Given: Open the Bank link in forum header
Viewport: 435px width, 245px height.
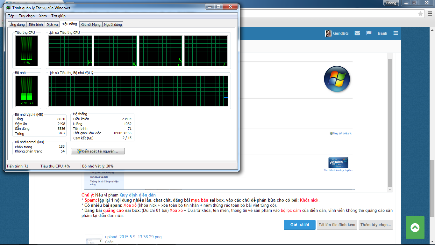Looking at the screenshot, I should (382, 33).
